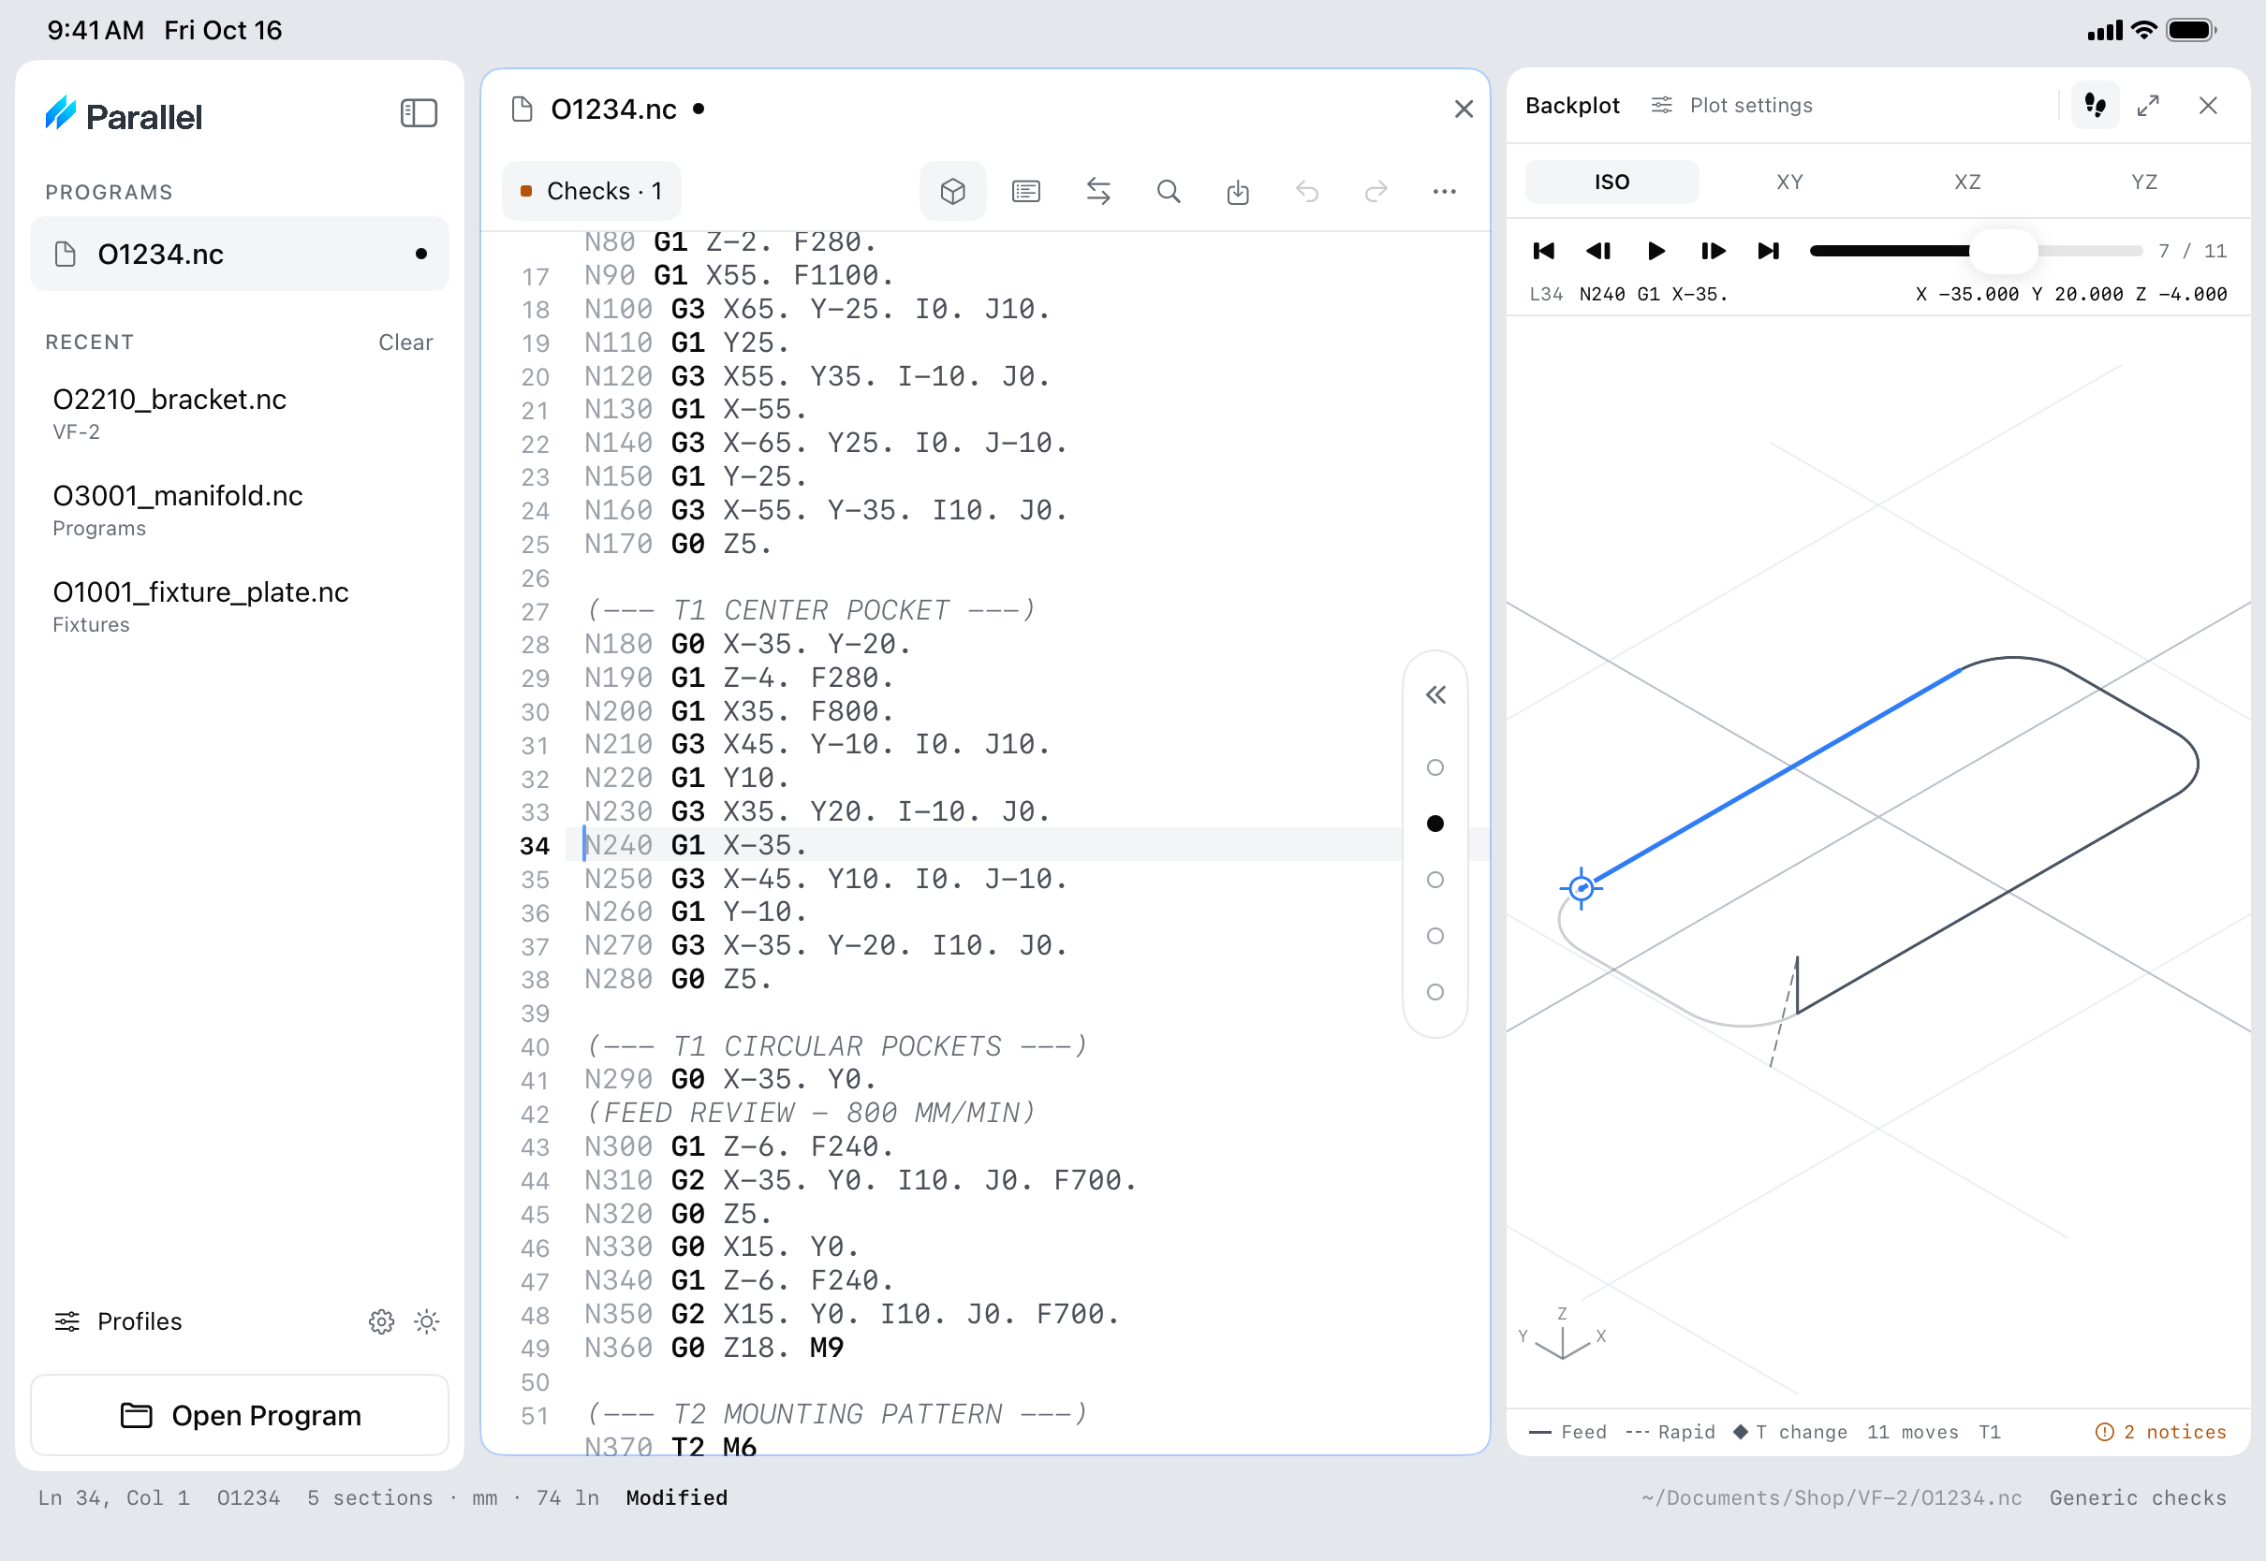The width and height of the screenshot is (2266, 1561).
Task: Toggle light theme sun icon
Action: pos(427,1321)
